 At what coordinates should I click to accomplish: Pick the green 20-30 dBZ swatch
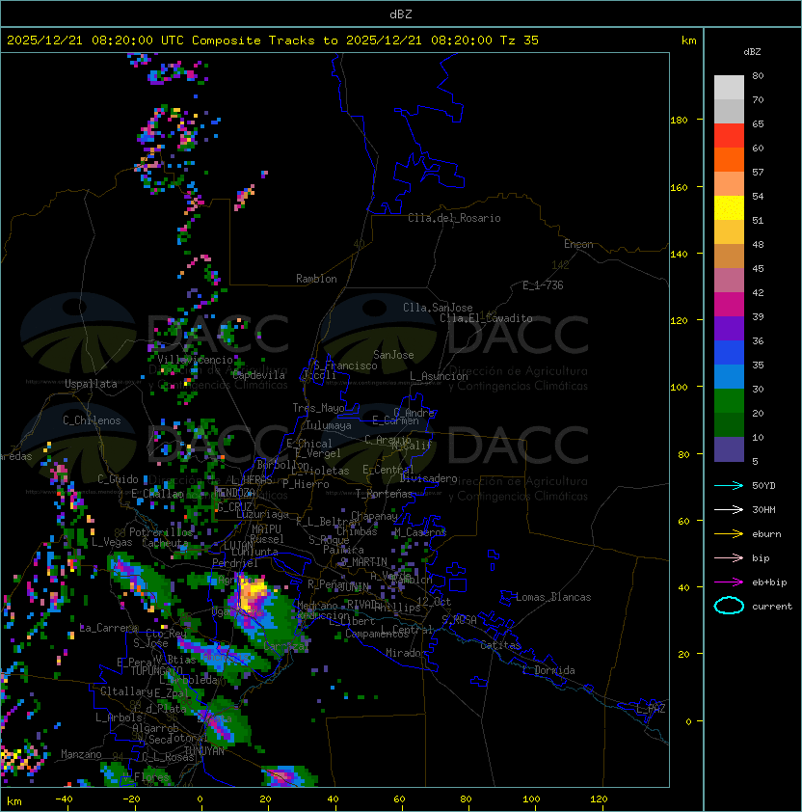coord(729,401)
